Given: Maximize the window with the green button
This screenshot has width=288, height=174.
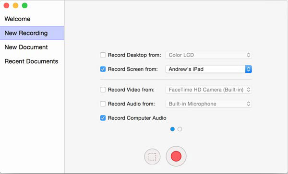Looking at the screenshot, I should 24,5.
